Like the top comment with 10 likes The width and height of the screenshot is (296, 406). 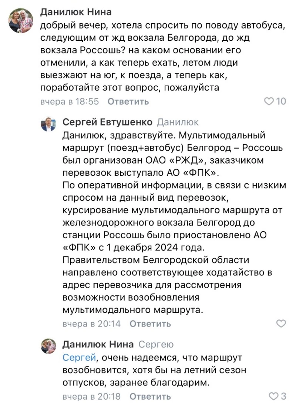(269, 101)
